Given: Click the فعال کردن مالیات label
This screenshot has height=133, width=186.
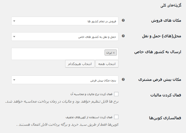Looking at the screenshot, I should coord(166,95).
